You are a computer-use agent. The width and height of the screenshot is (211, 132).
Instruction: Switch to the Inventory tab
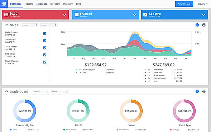[68, 4]
